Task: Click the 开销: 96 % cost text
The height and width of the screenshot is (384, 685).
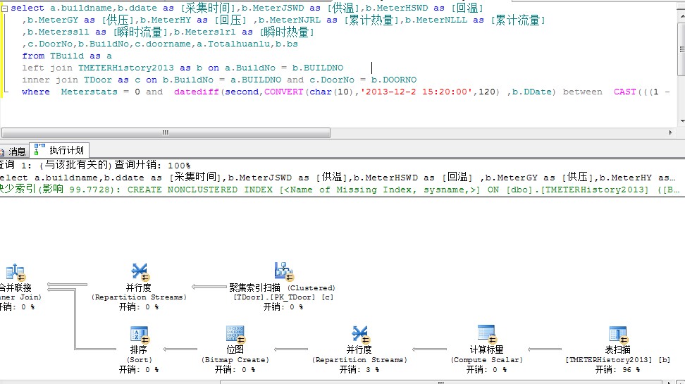Action: pos(618,370)
